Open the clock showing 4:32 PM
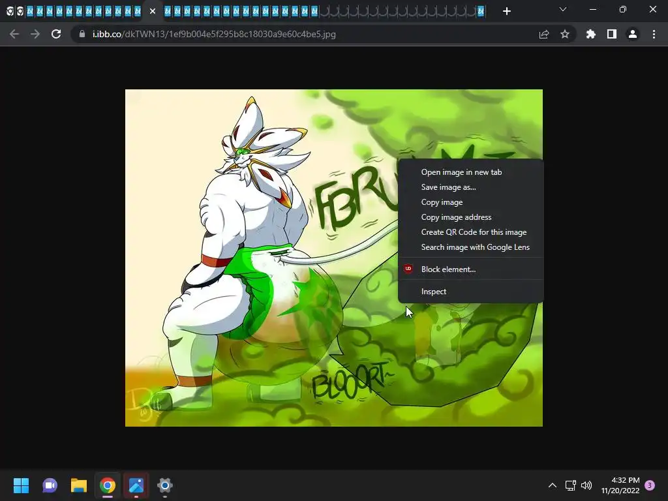Screen dimensions: 668x501 pyautogui.click(x=620, y=485)
